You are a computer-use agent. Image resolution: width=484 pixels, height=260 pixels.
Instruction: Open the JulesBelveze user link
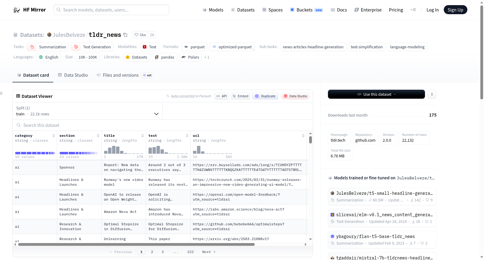(x=69, y=35)
